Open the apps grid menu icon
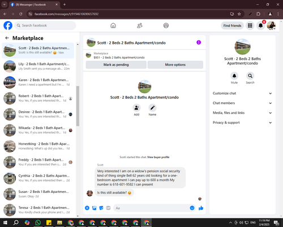Screen dimensions: 283x227 (x=250, y=26)
